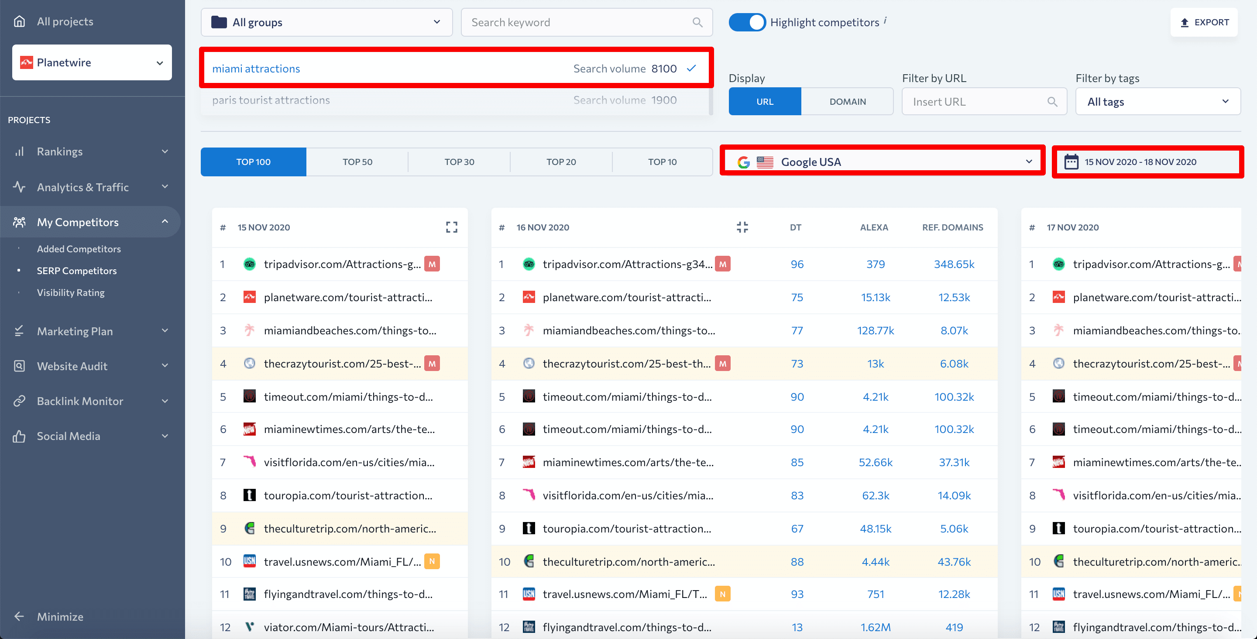Expand the Analytics & Traffic chevron
Image resolution: width=1257 pixels, height=639 pixels.
165,187
